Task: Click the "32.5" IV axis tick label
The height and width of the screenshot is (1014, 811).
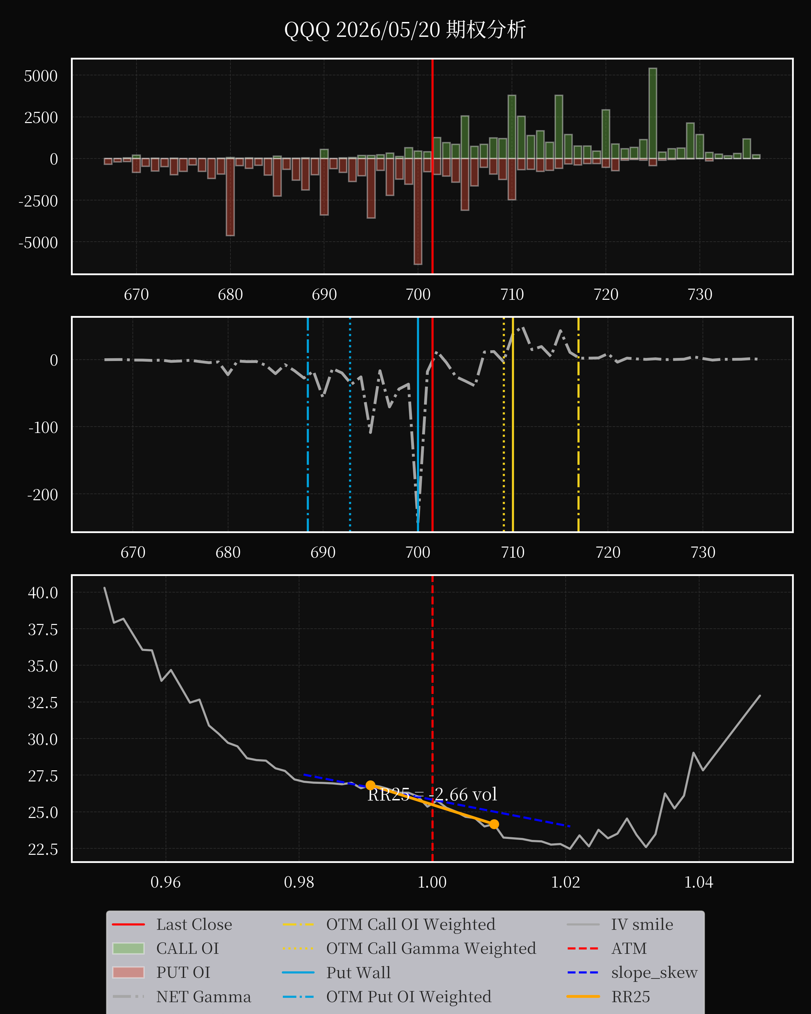Action: click(43, 703)
